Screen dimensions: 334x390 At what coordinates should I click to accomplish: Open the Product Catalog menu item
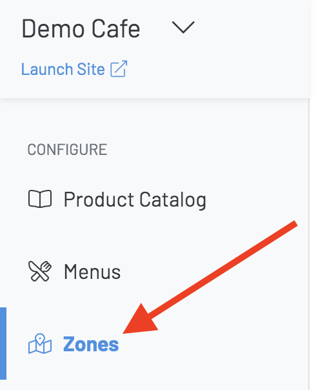click(117, 200)
